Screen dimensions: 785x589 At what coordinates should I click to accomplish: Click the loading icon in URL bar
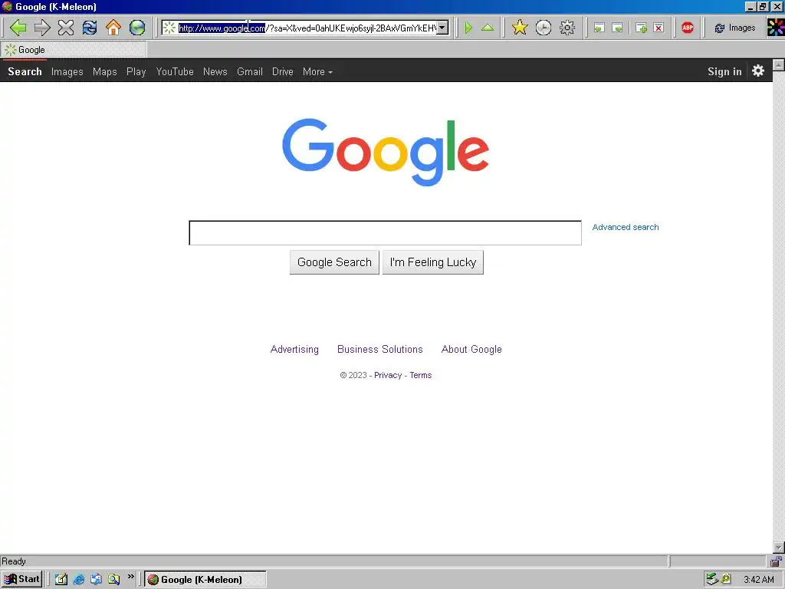pos(169,28)
